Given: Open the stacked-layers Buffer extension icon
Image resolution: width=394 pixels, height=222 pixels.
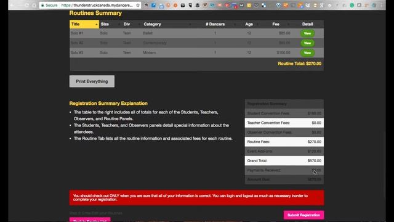Looking at the screenshot, I should [x=198, y=6].
